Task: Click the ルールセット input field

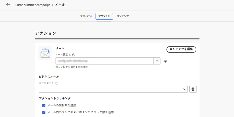Action: pos(110,89)
